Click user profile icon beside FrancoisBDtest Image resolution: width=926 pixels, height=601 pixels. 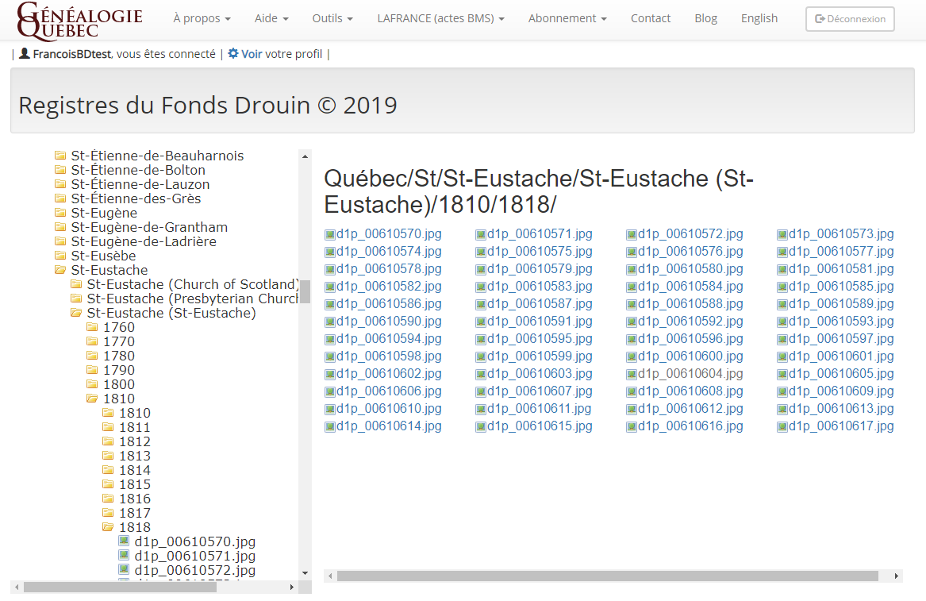pyautogui.click(x=25, y=54)
